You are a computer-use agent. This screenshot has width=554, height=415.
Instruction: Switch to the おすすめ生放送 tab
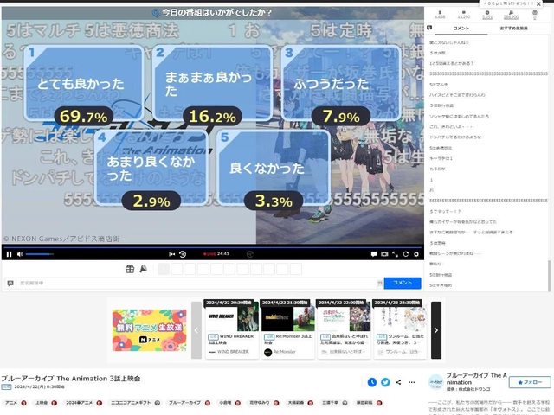coord(513,29)
